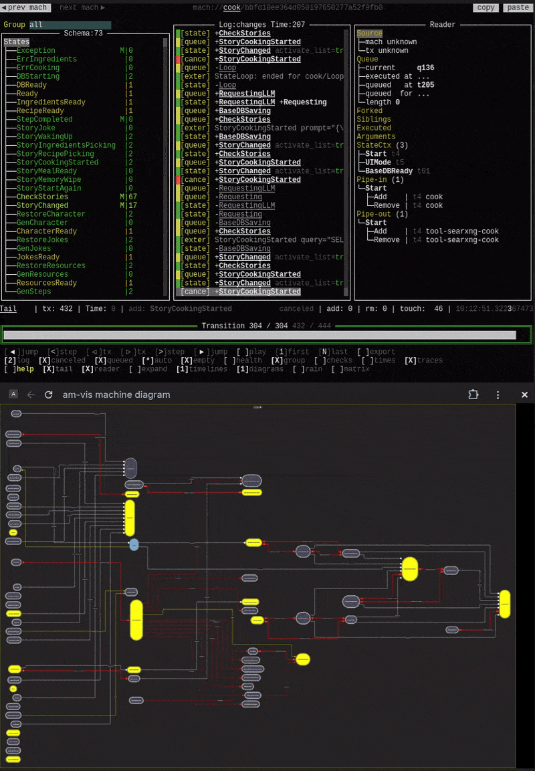Follow the cook link in the address bar

click(232, 7)
